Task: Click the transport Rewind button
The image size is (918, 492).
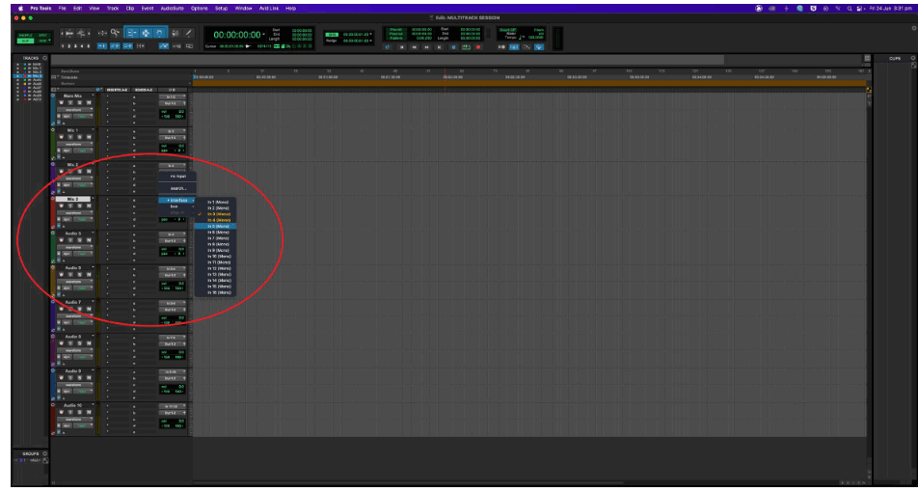Action: pos(415,47)
